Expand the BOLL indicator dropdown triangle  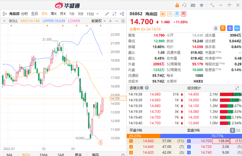(4, 21)
